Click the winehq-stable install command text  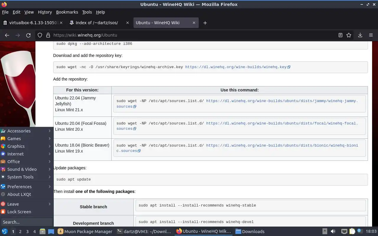tap(197, 205)
